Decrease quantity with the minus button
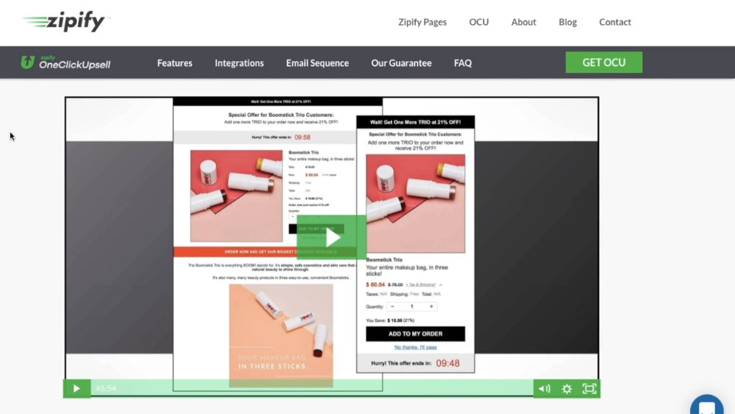 pyautogui.click(x=392, y=307)
